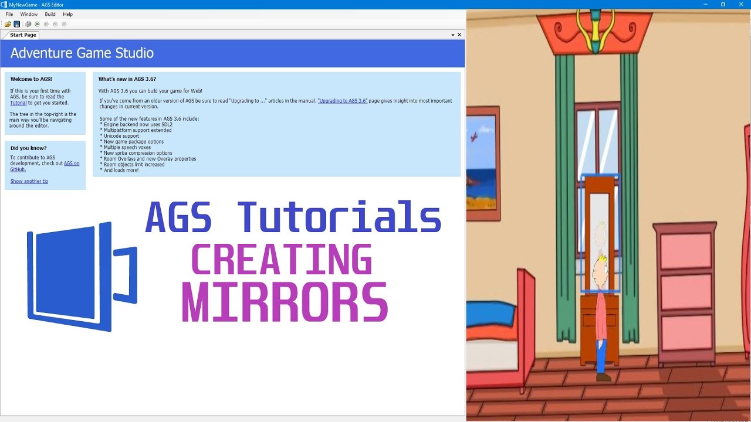Close the Start Page tab pane
This screenshot has width=751, height=422.
(x=459, y=35)
